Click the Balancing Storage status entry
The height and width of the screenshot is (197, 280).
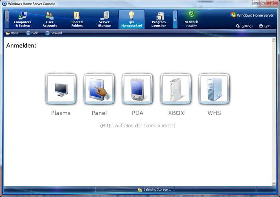coord(154,190)
